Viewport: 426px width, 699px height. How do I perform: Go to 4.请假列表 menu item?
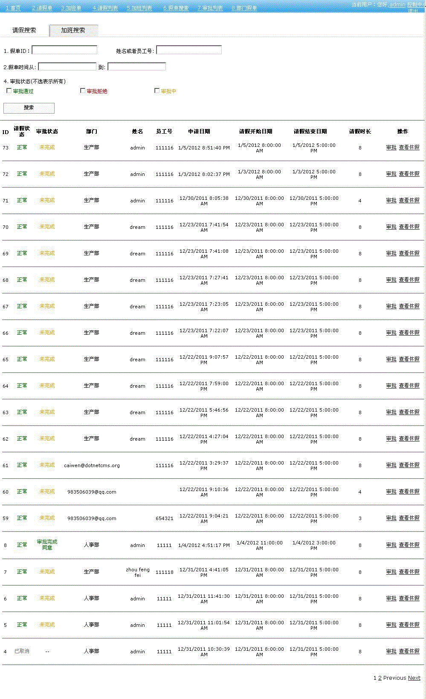pyautogui.click(x=105, y=8)
